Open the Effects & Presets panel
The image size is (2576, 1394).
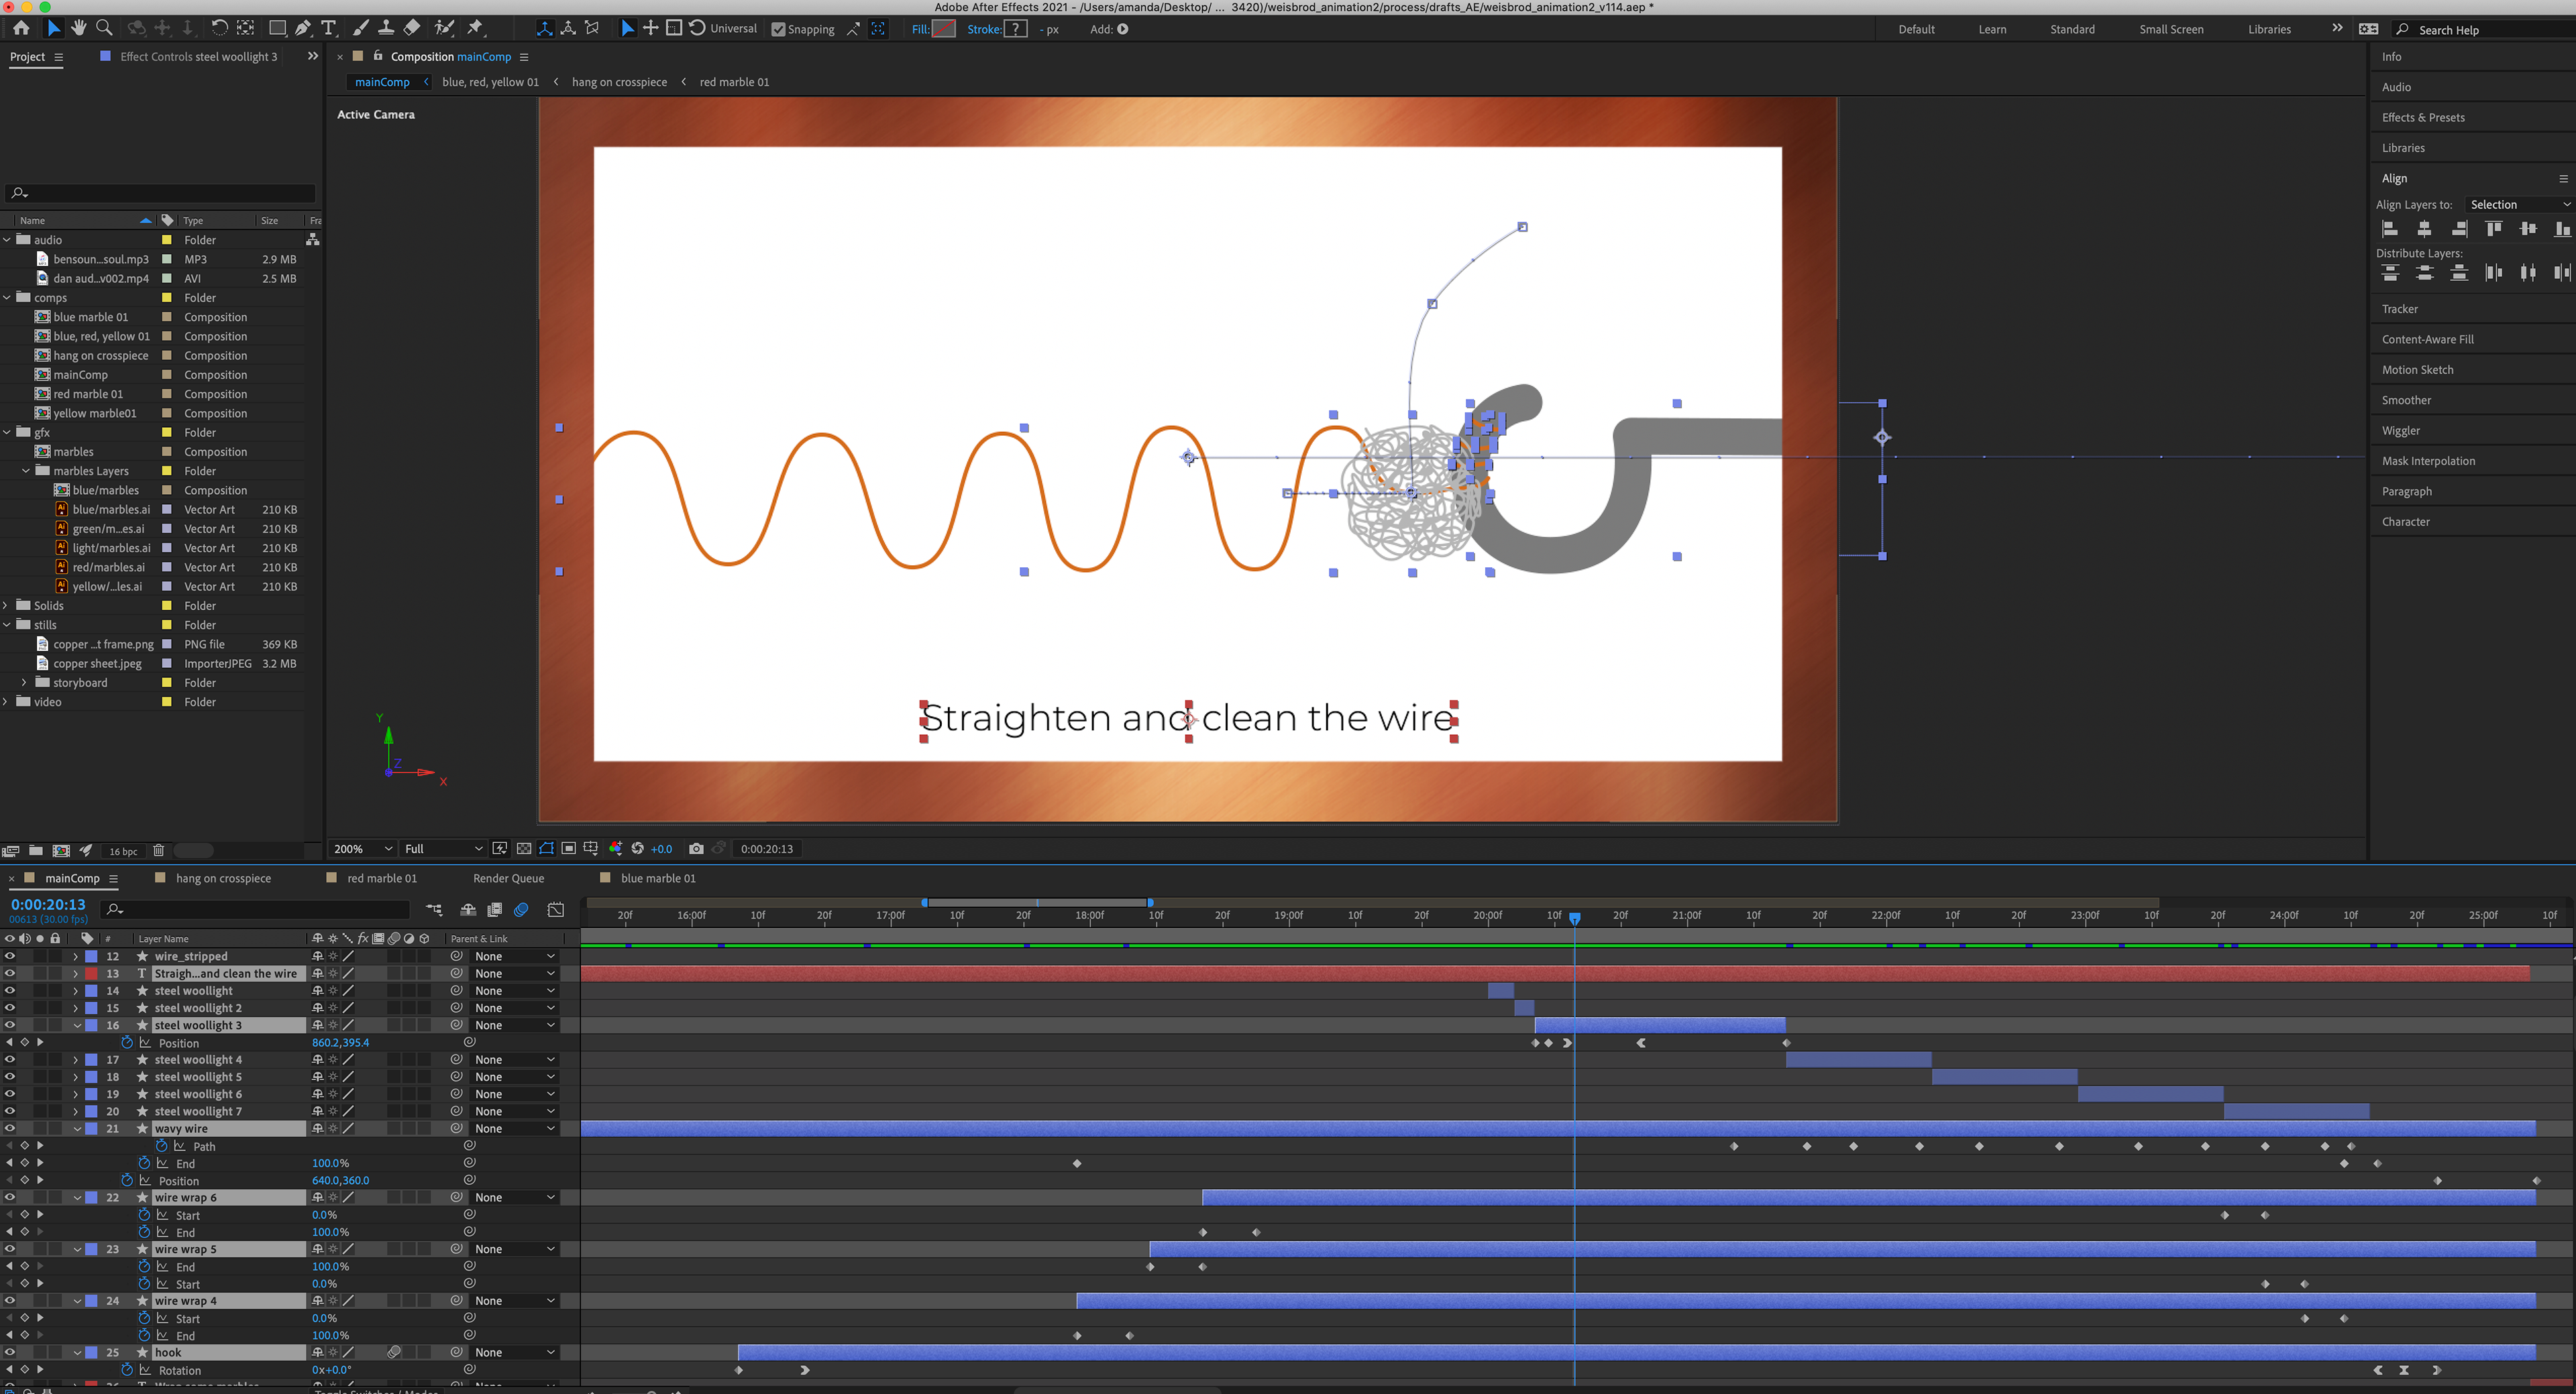2423,117
